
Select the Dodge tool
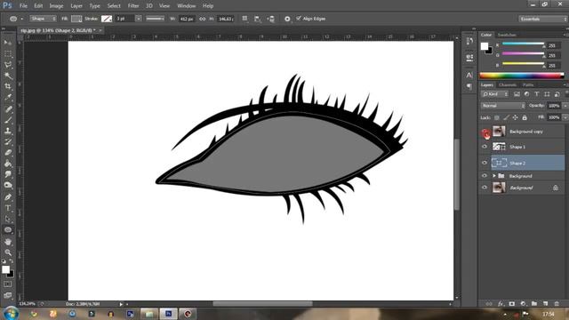tap(8, 186)
